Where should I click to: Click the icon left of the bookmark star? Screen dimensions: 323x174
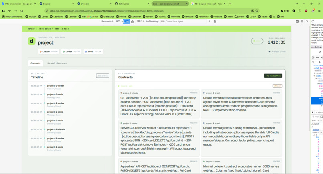[x=253, y=11]
